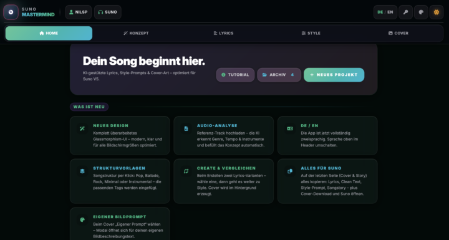Switch to the KONZEPT tab
449x240 pixels.
click(x=137, y=33)
